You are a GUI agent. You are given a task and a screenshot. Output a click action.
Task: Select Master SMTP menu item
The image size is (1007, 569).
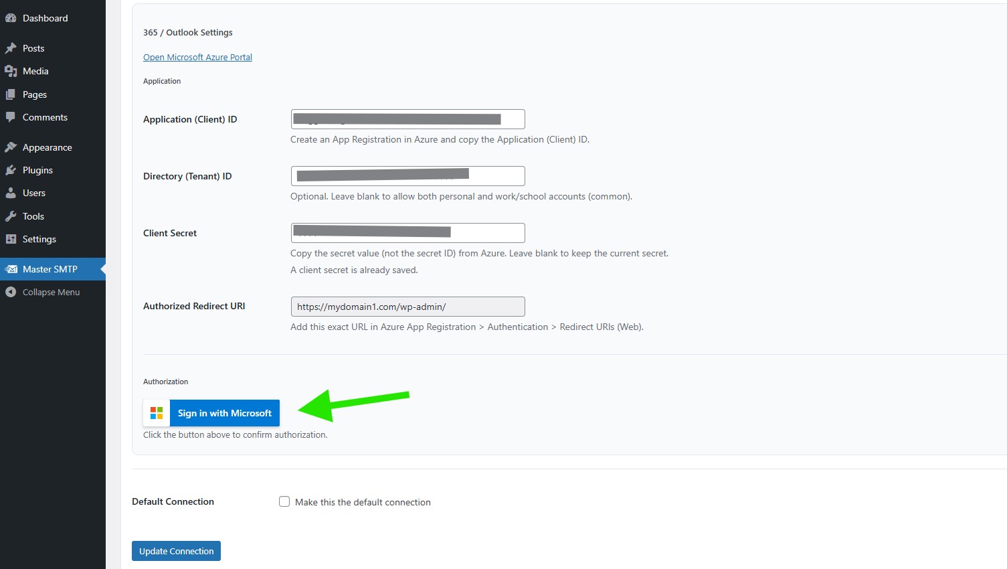50,269
